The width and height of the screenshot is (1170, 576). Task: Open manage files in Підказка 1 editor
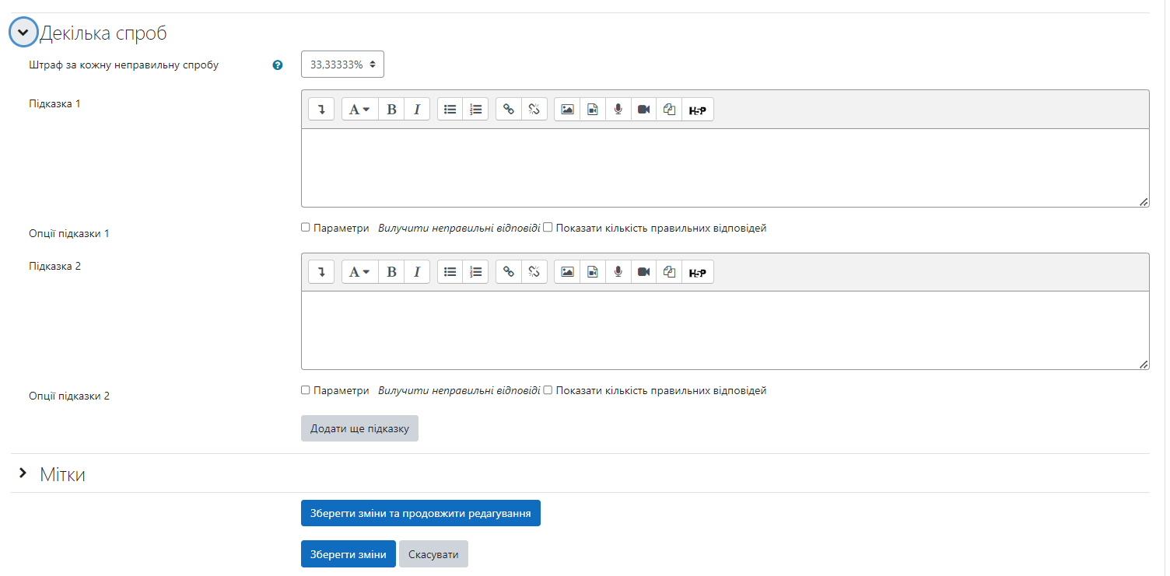pyautogui.click(x=669, y=110)
